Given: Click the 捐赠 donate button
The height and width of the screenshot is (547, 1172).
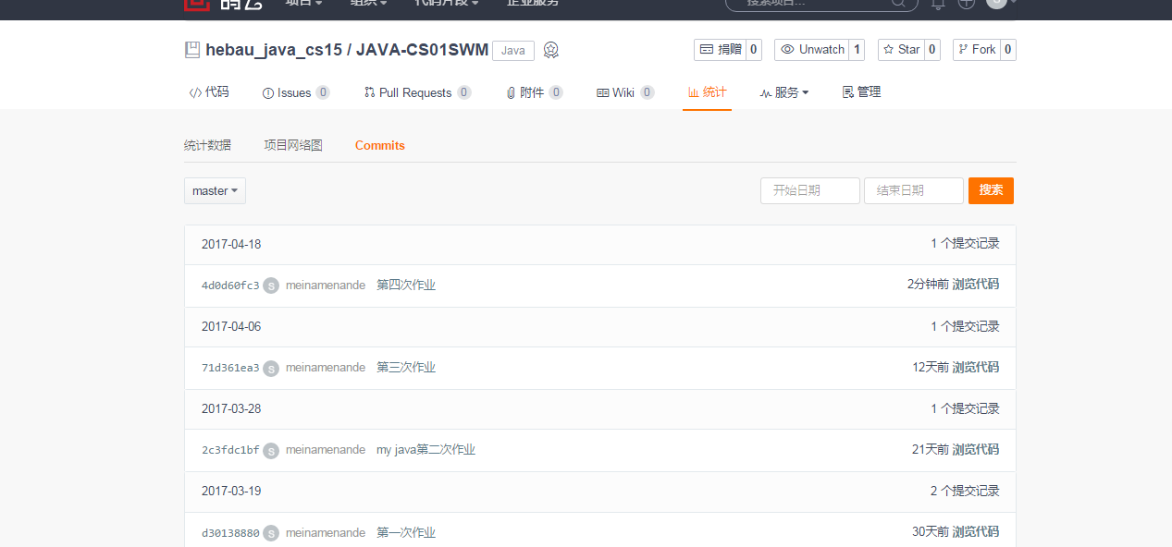Looking at the screenshot, I should tap(720, 50).
